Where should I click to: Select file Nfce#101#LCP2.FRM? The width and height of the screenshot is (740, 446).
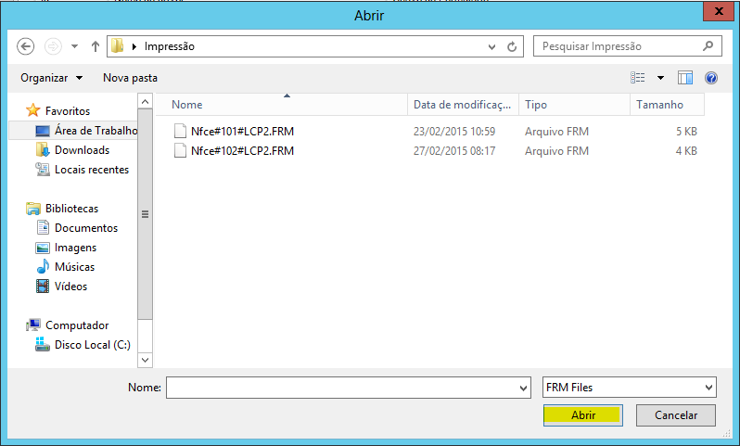[x=242, y=132]
